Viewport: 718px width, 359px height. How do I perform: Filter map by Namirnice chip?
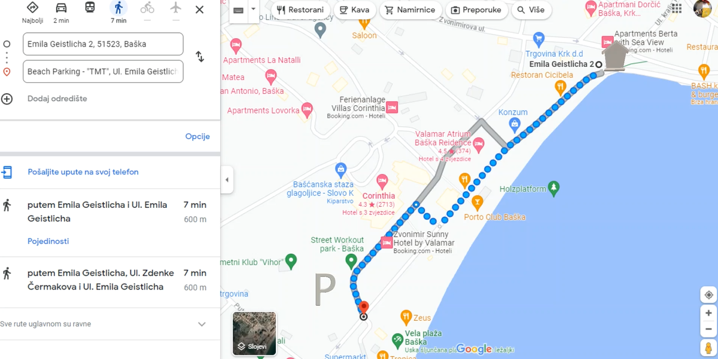[411, 10]
